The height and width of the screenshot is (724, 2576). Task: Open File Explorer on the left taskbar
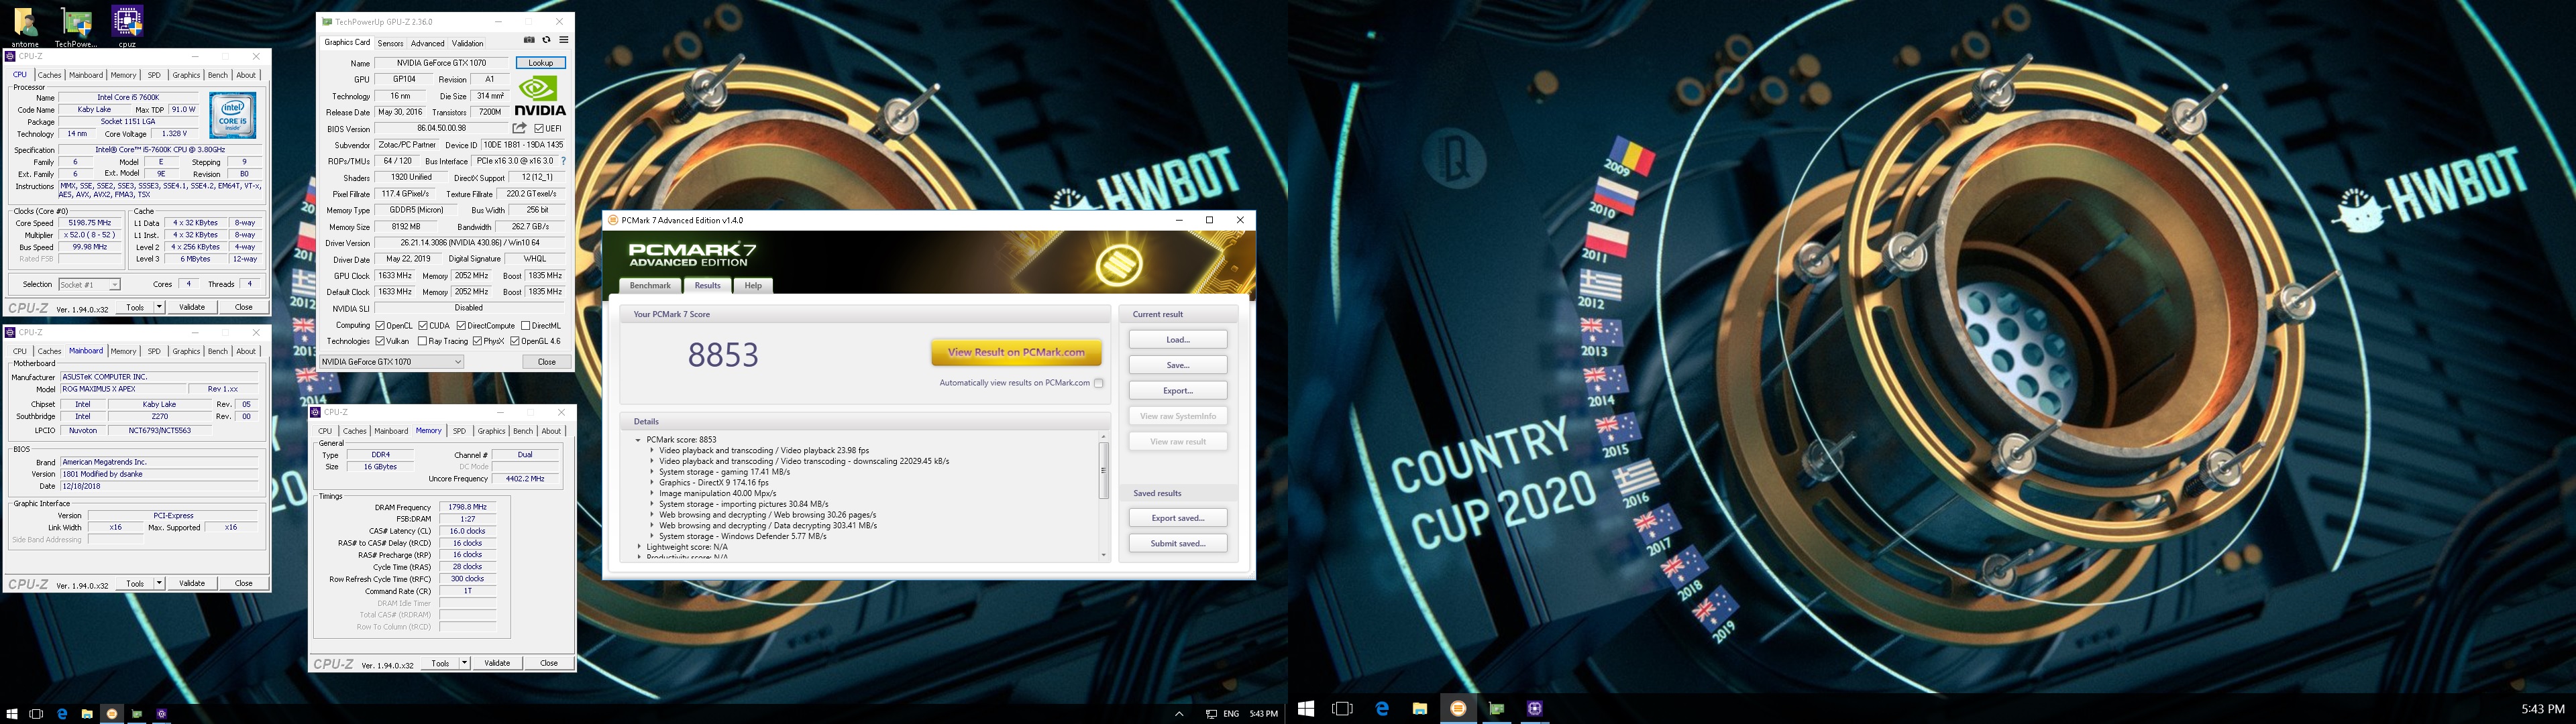(87, 714)
